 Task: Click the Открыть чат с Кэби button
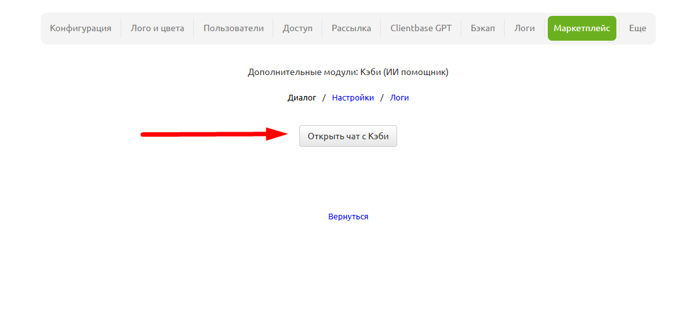[x=348, y=136]
